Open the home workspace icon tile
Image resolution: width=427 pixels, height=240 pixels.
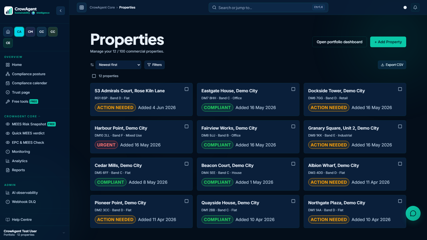pyautogui.click(x=8, y=32)
